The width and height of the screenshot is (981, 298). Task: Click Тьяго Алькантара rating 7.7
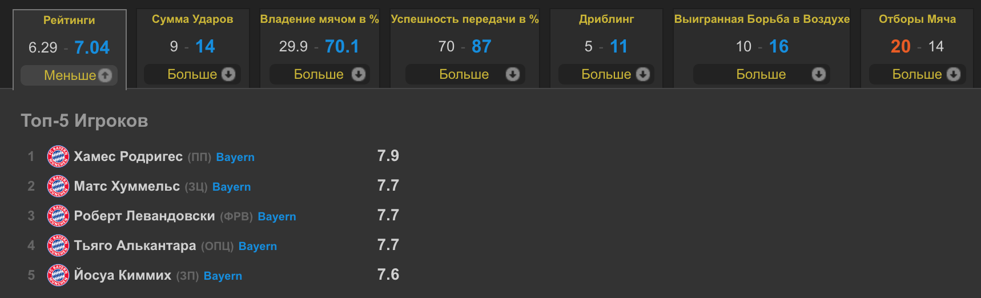pos(388,245)
